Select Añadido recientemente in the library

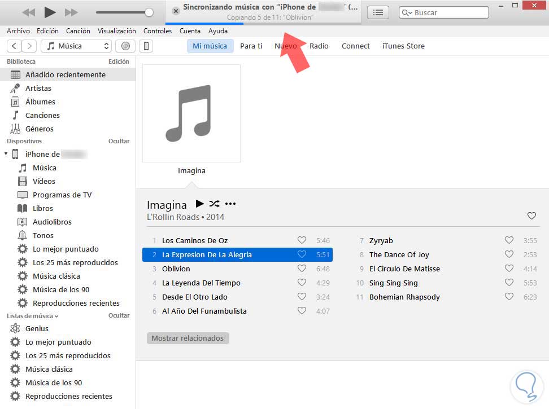click(68, 75)
